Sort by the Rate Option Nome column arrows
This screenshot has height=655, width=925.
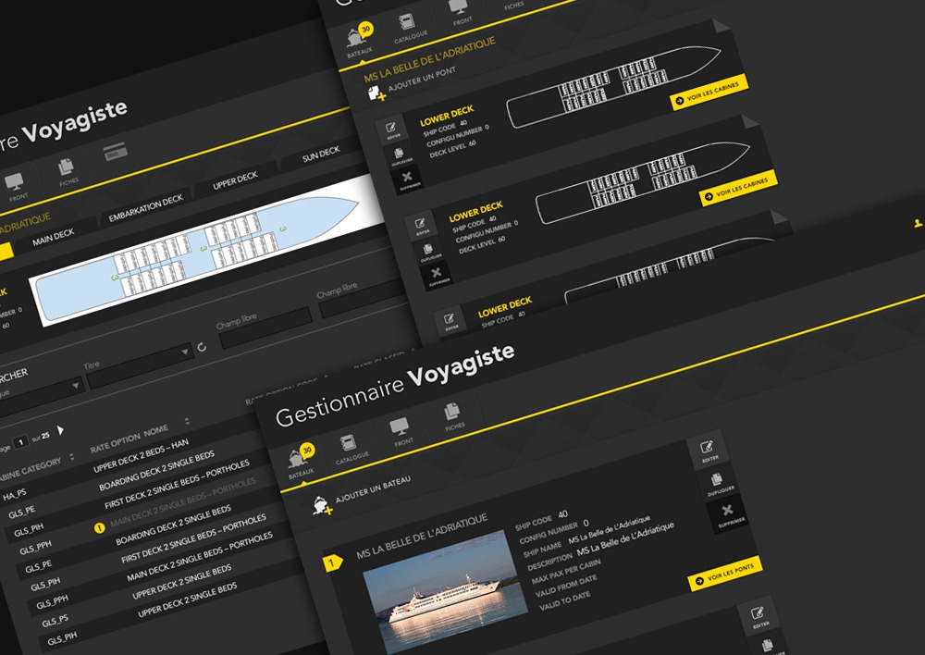tap(187, 421)
